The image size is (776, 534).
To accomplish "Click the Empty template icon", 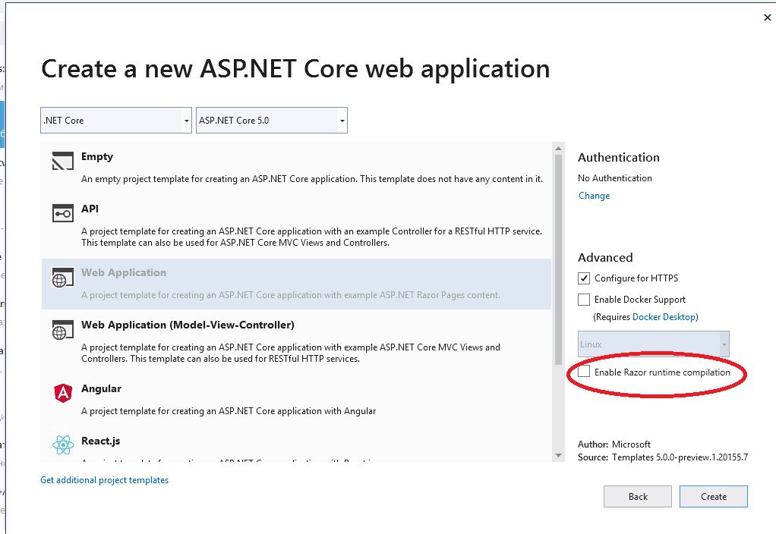I will [63, 161].
